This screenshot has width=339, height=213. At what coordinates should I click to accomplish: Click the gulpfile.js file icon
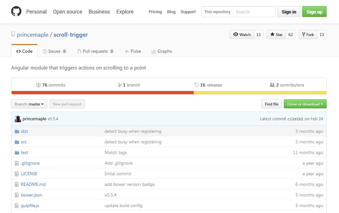coord(17,206)
